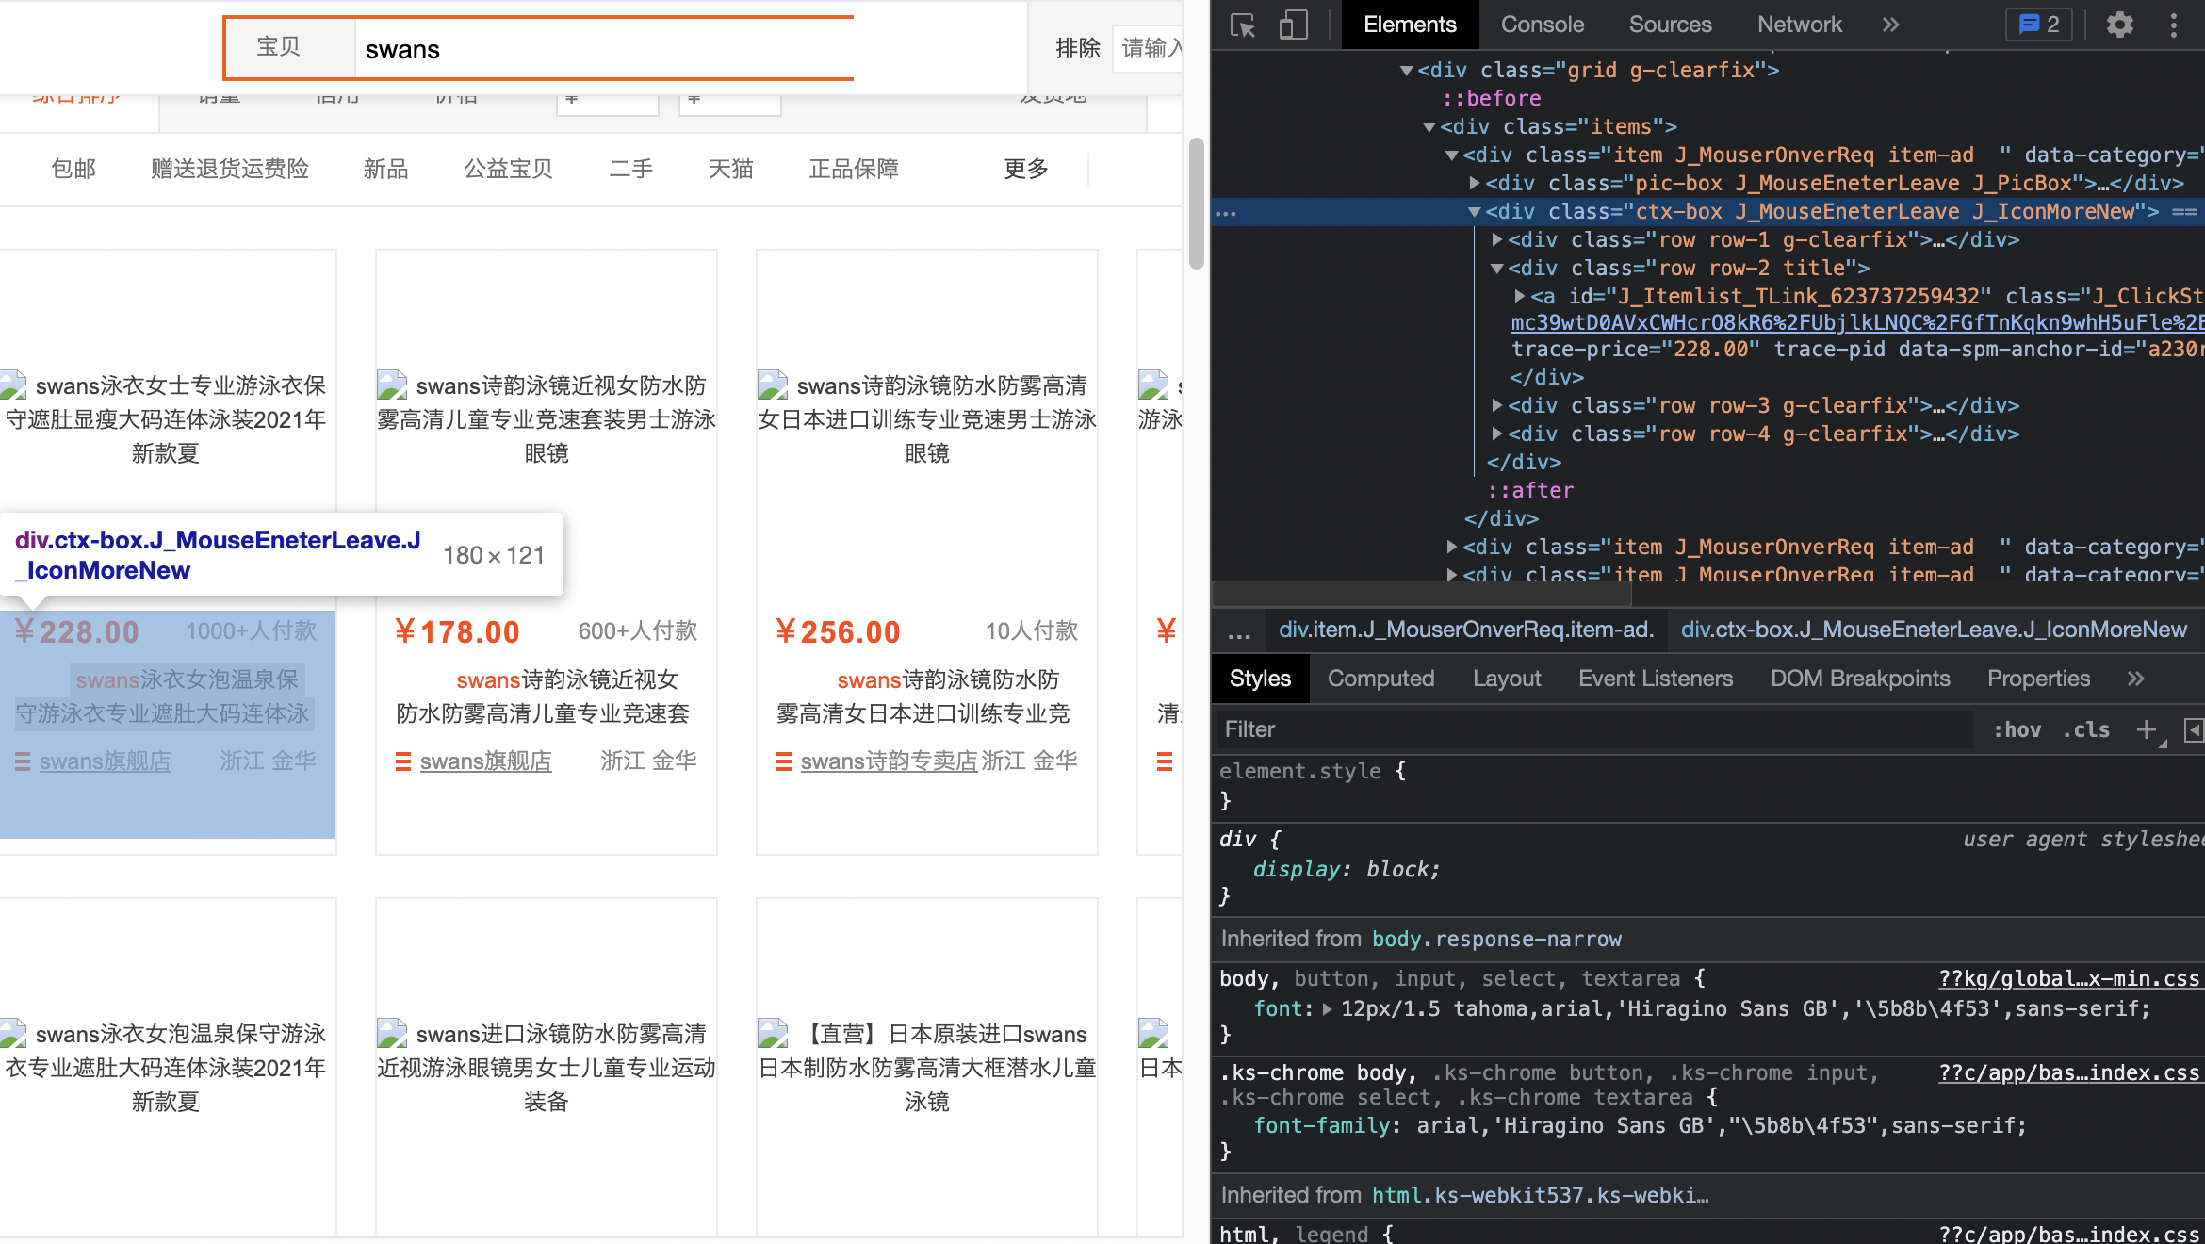
Task: Click the shop icon beside first swans旗舰店
Action: pos(23,761)
